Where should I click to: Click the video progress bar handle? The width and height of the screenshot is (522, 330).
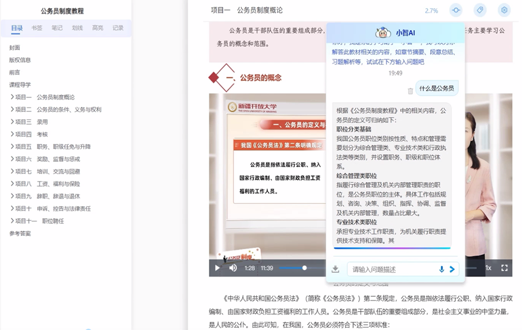[304, 268]
